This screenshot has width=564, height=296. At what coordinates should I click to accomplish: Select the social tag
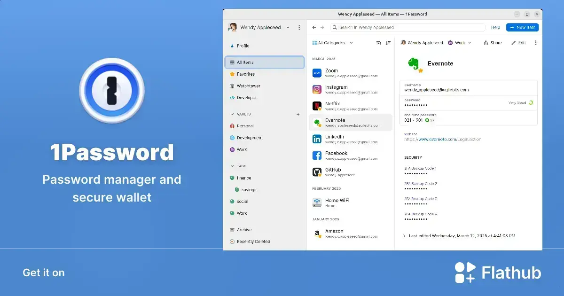click(265, 202)
